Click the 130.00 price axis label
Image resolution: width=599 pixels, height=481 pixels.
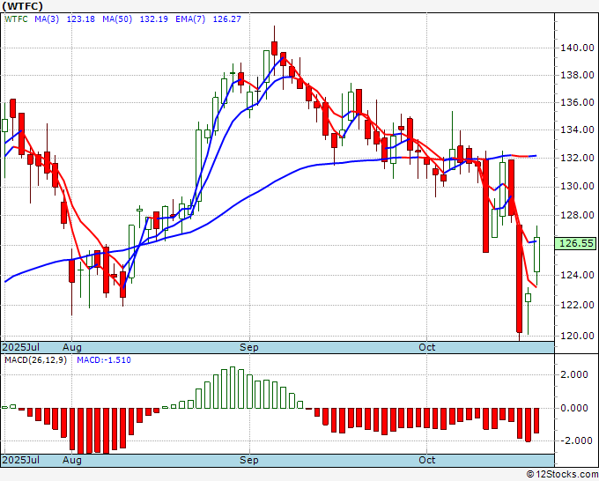577,187
